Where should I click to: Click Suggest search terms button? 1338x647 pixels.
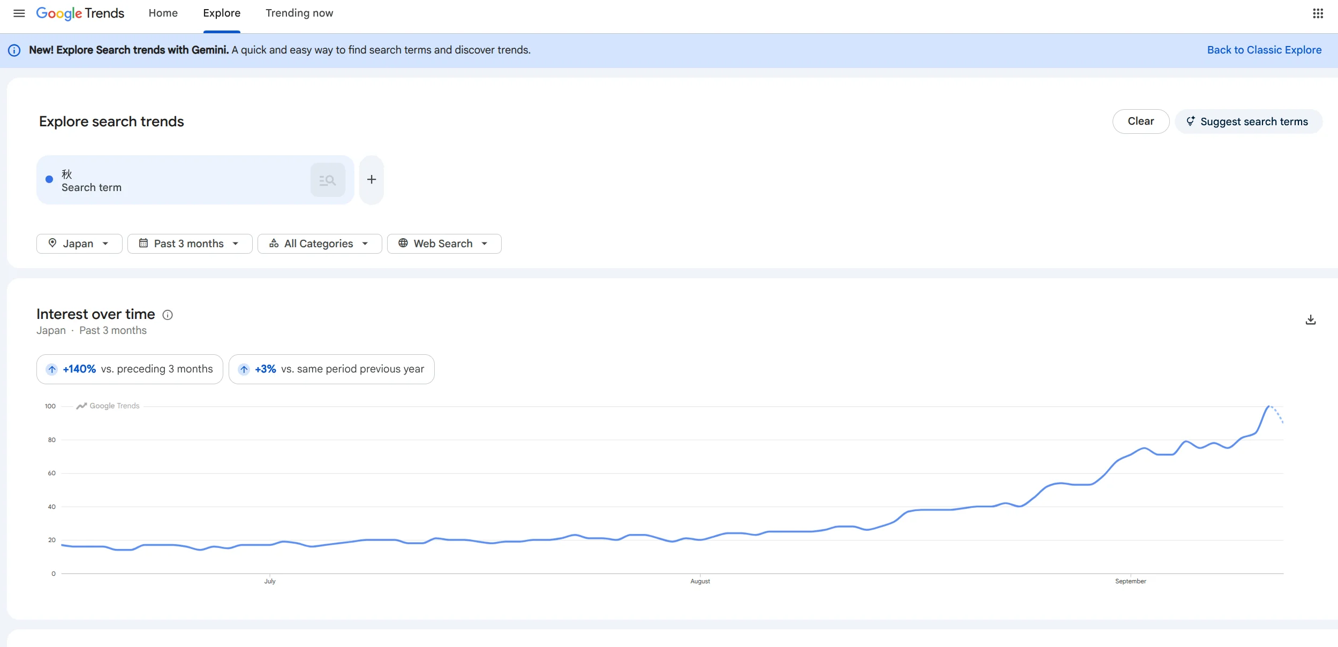tap(1249, 121)
